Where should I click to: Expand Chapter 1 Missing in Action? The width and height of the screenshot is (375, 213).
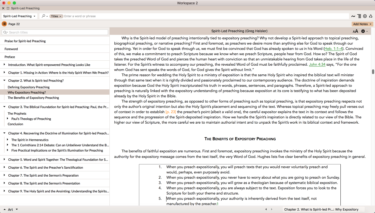point(4,72)
